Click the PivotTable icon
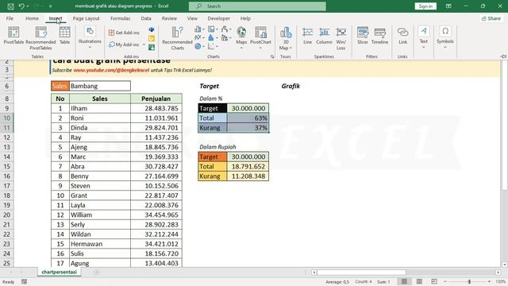 click(13, 35)
